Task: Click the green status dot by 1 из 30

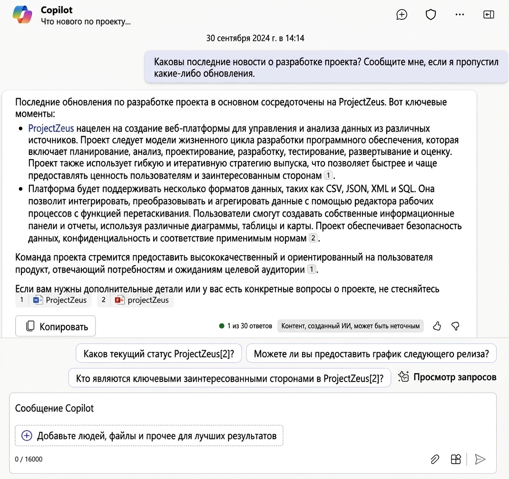Action: click(x=222, y=326)
